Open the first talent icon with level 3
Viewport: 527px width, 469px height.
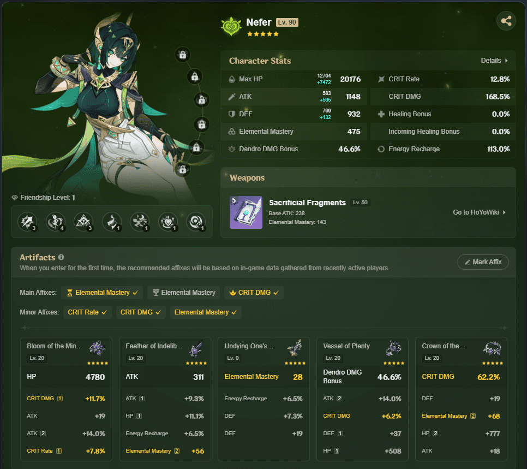pos(27,221)
